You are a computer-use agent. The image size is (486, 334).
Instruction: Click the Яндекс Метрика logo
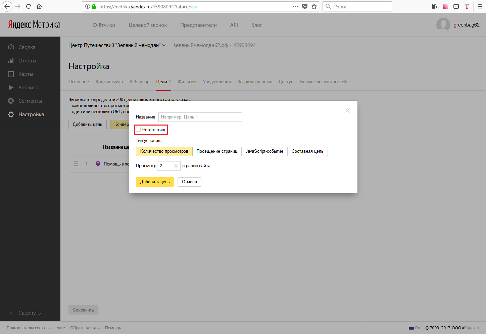(34, 25)
